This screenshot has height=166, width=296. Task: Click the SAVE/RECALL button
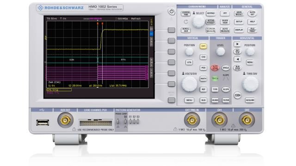click(239, 13)
